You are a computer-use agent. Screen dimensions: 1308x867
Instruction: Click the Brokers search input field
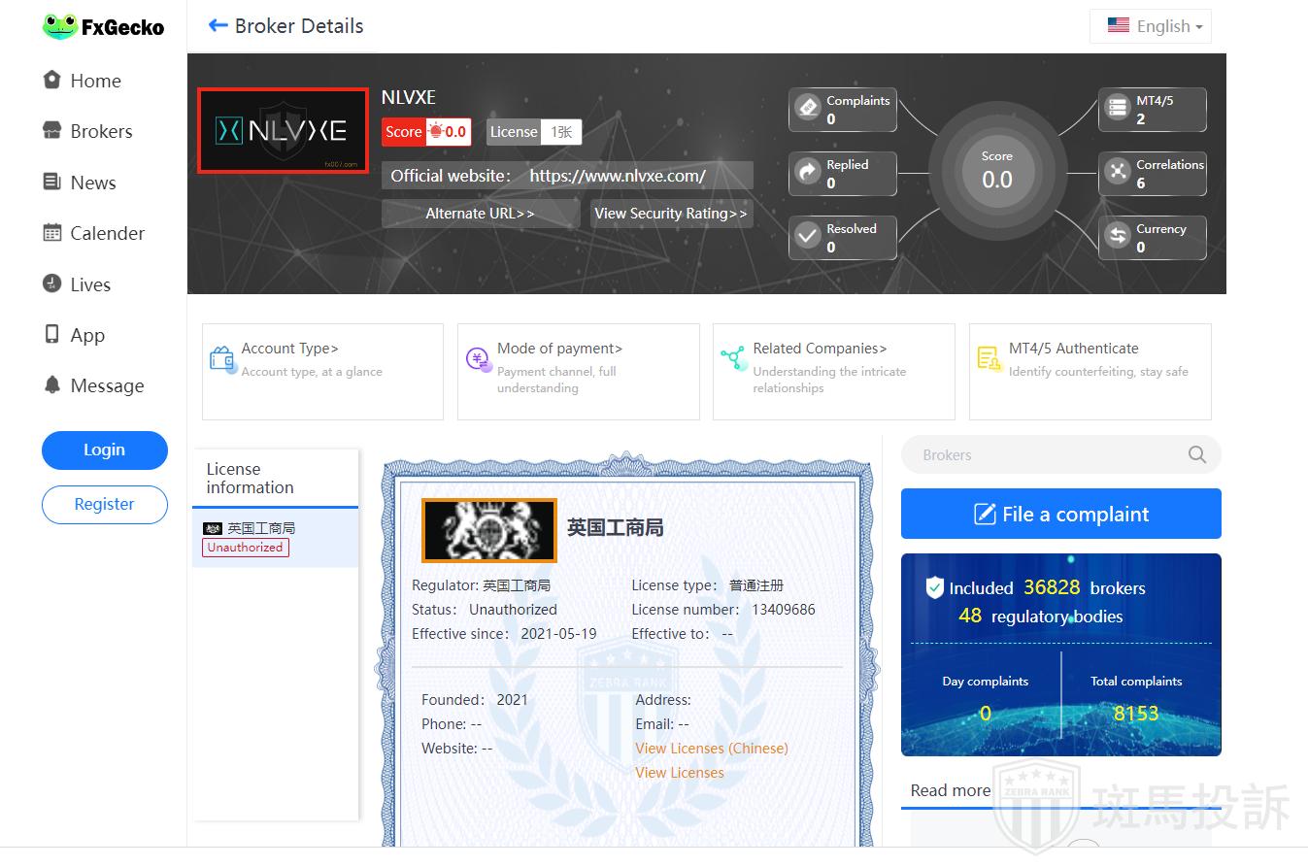tap(1044, 454)
